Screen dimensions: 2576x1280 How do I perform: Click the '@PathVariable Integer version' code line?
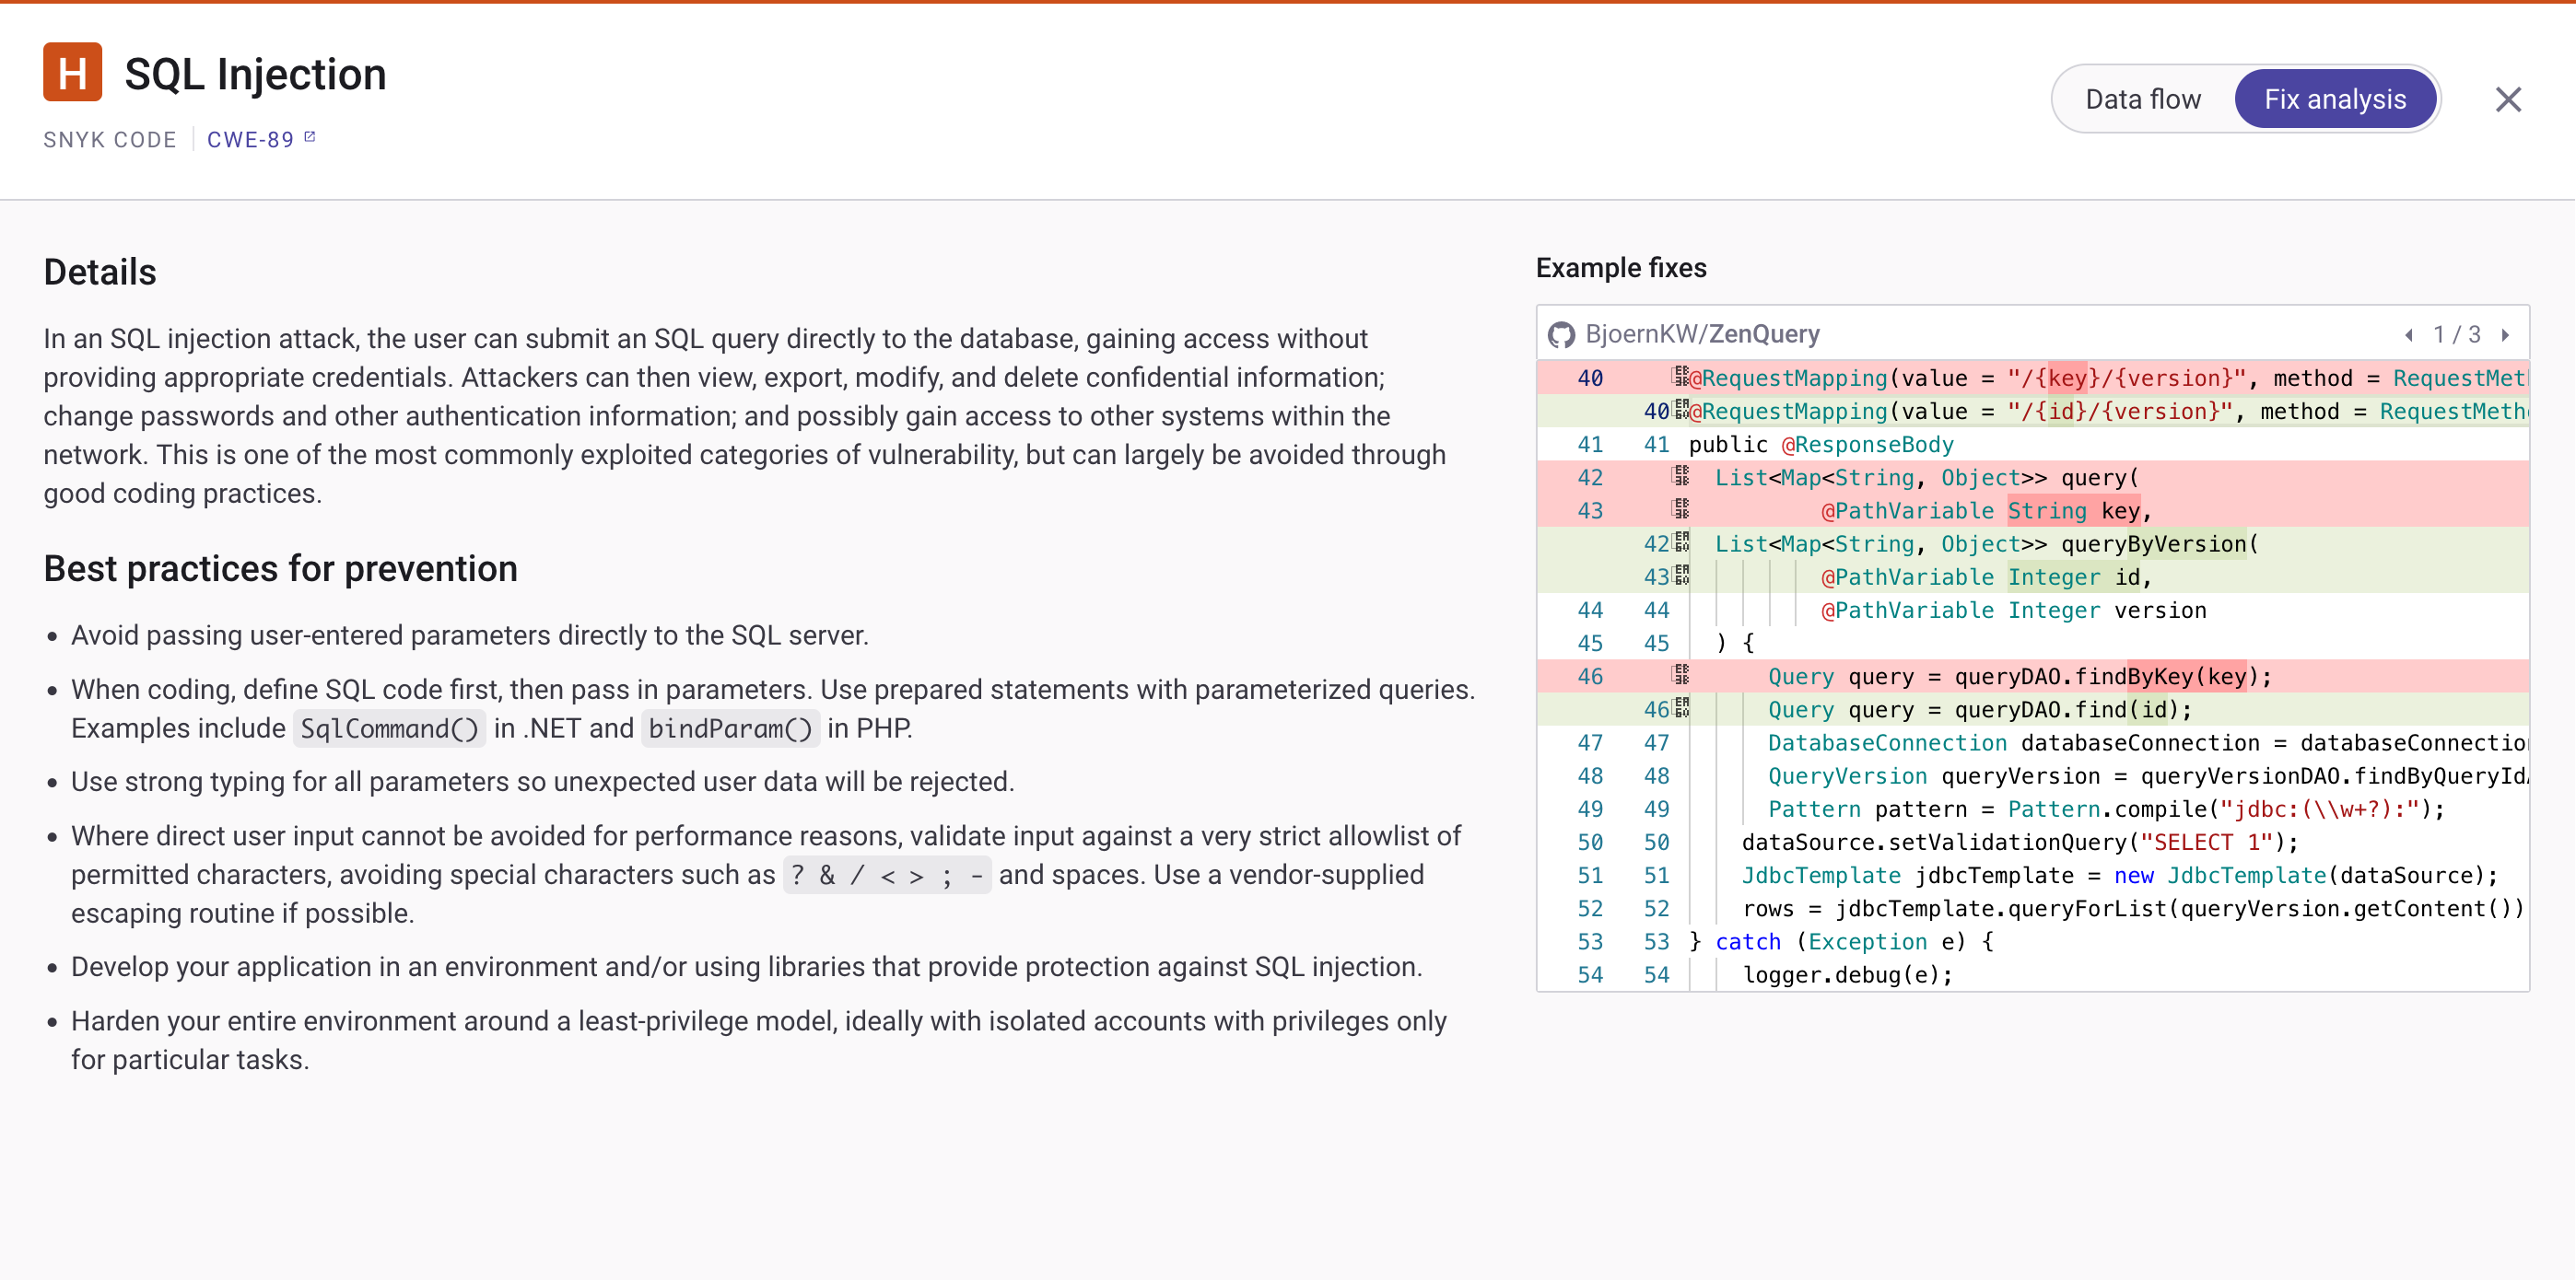[x=2013, y=610]
